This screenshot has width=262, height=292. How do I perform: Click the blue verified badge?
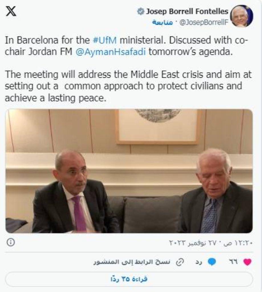coord(141,11)
